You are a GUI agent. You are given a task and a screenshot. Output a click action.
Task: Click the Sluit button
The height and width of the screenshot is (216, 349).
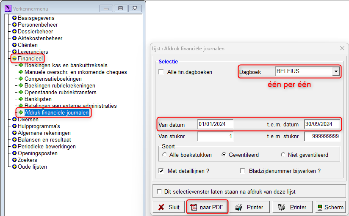169,207
